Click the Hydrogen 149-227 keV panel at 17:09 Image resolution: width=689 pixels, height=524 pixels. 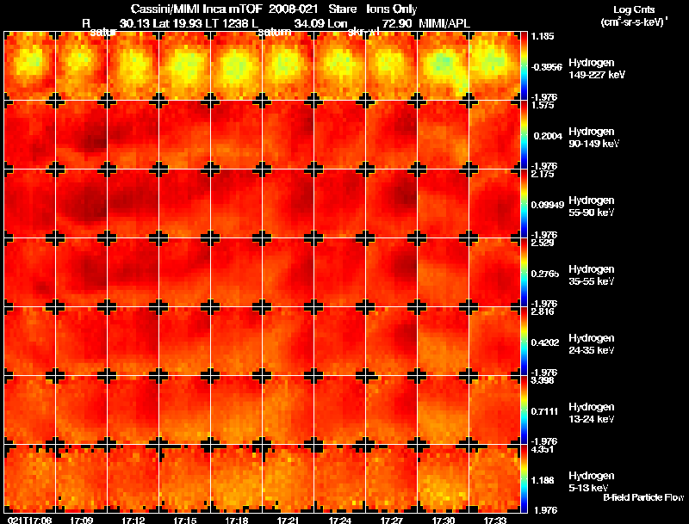point(81,66)
